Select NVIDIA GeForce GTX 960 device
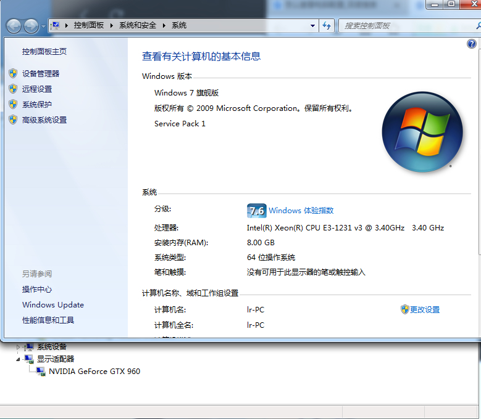This screenshot has width=481, height=419. [94, 372]
